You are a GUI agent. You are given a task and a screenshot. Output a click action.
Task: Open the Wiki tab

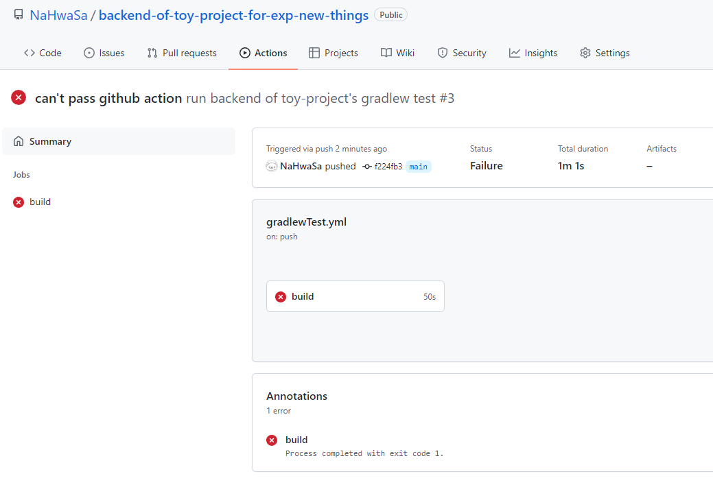tap(398, 53)
